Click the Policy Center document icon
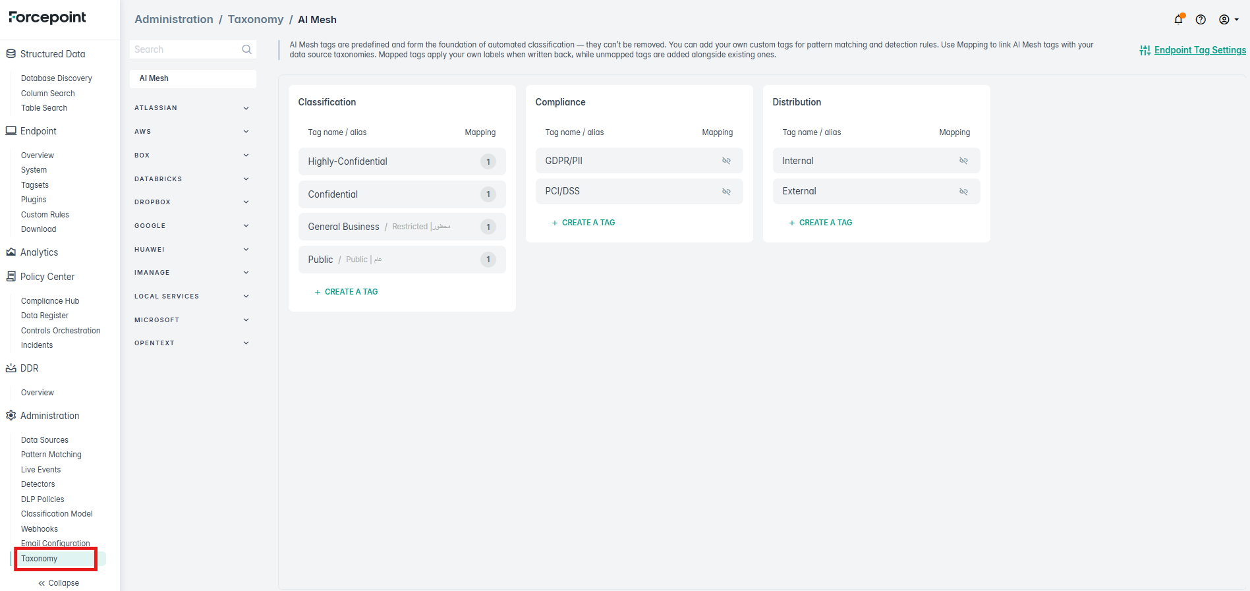The width and height of the screenshot is (1250, 591). coord(11,277)
